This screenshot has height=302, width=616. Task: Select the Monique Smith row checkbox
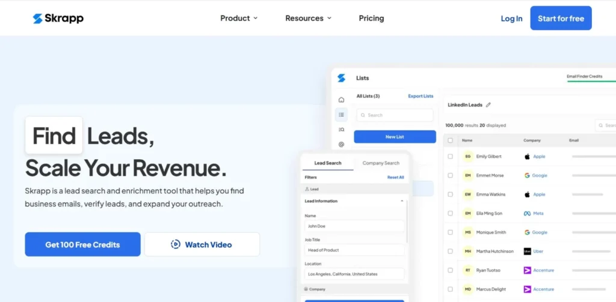(450, 232)
